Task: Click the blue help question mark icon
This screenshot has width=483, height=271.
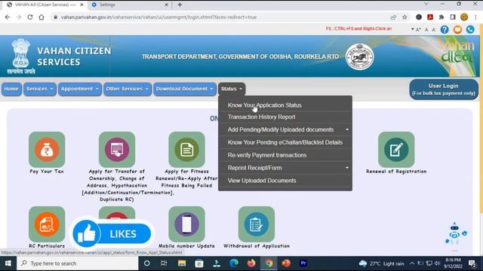Action: (x=445, y=29)
